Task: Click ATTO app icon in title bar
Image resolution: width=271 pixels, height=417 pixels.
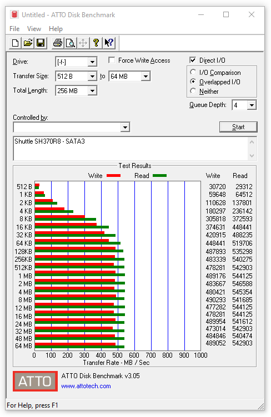Action: pos(14,14)
